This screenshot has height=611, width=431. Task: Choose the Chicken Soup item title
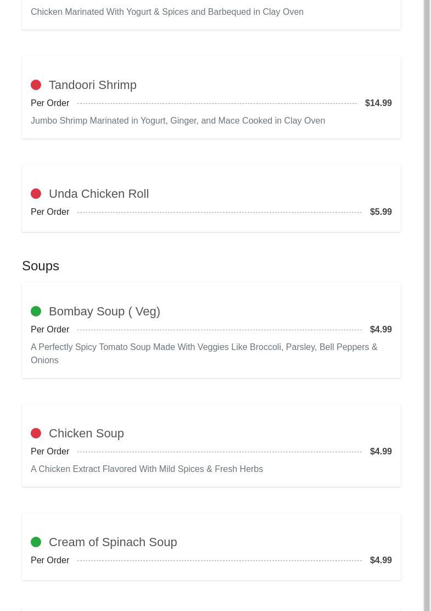click(x=86, y=434)
